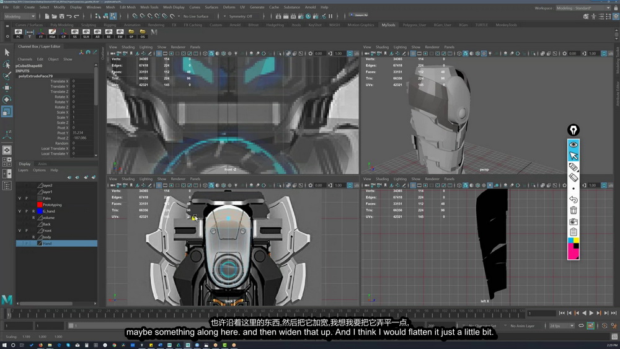Click the PC shelf button

tap(18, 33)
